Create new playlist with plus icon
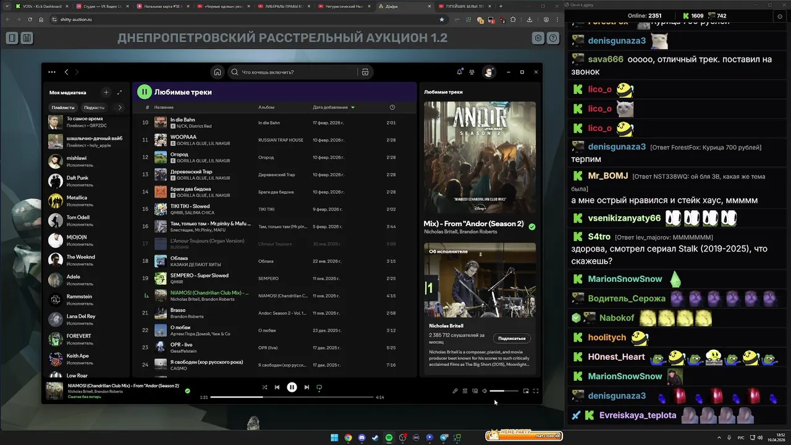This screenshot has width=791, height=445. click(x=106, y=92)
